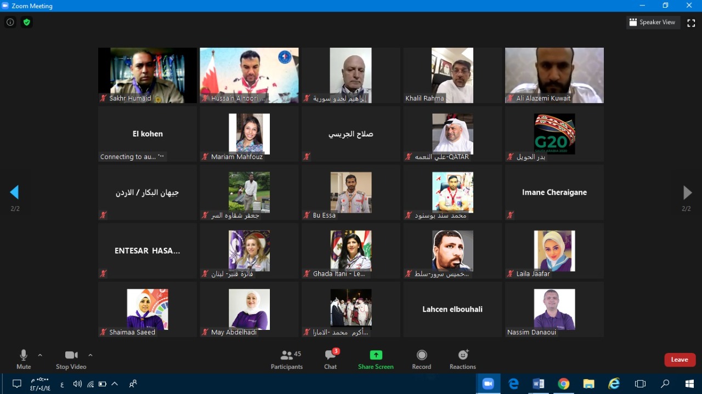Image resolution: width=702 pixels, height=394 pixels.
Task: Mute the microphone
Action: pyautogui.click(x=24, y=359)
